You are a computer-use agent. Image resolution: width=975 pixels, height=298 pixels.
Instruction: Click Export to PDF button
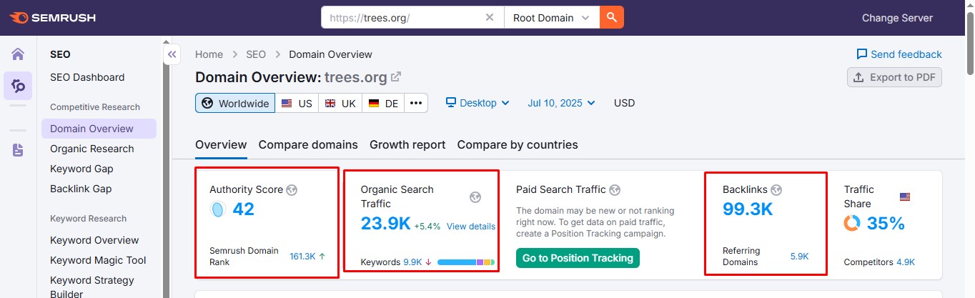pyautogui.click(x=894, y=77)
